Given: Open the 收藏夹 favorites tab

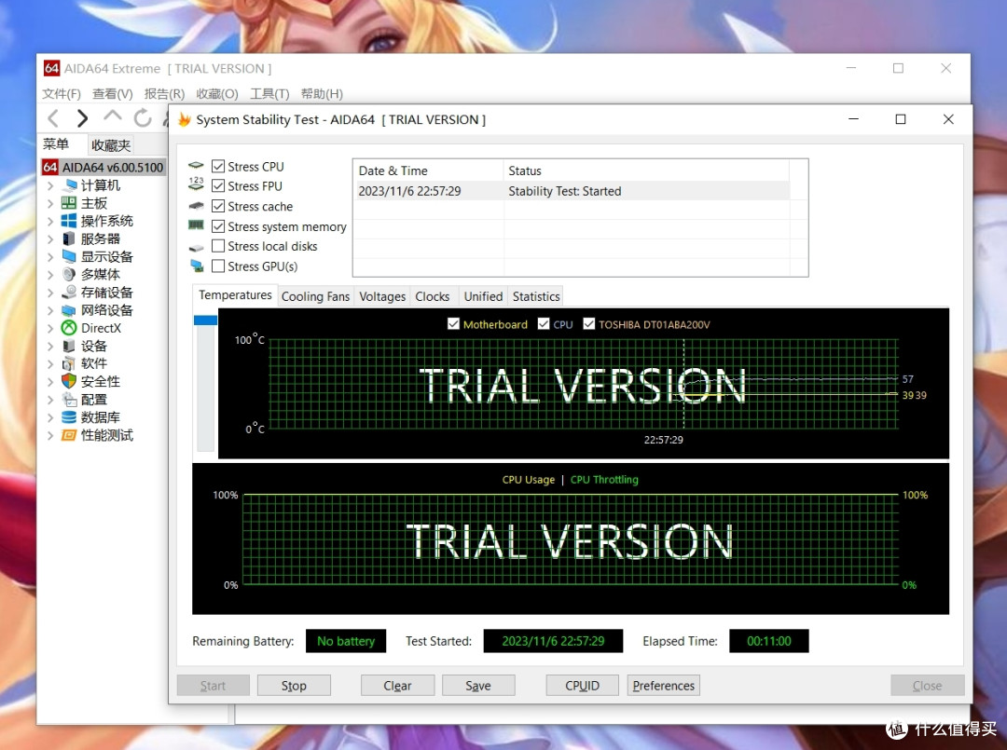Looking at the screenshot, I should 110,145.
